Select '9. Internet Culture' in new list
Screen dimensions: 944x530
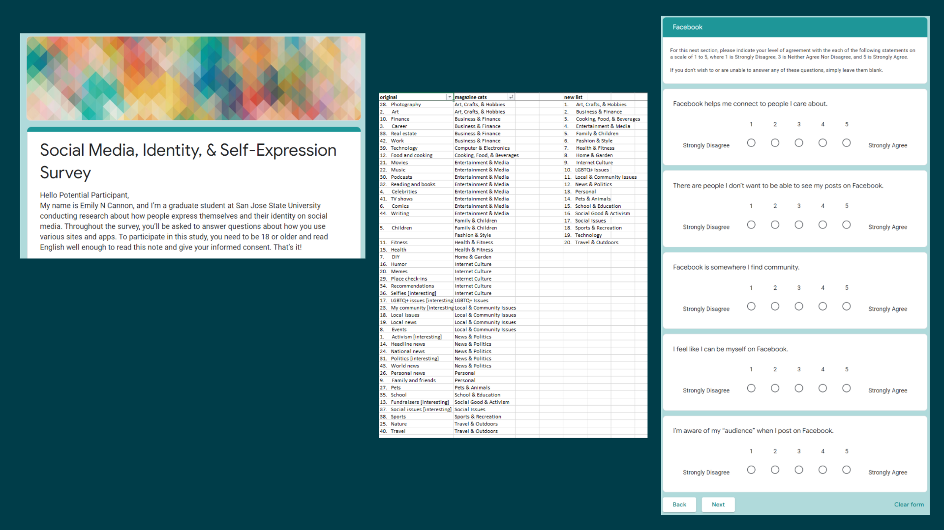click(589, 163)
